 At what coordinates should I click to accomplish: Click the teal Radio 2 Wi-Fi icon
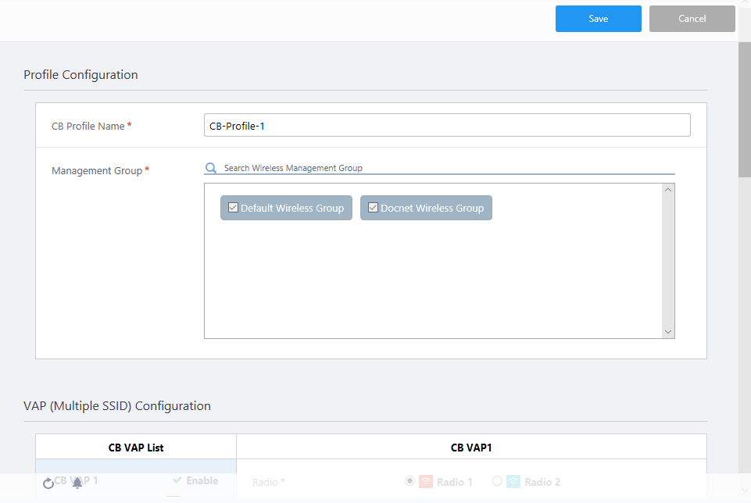tap(513, 482)
